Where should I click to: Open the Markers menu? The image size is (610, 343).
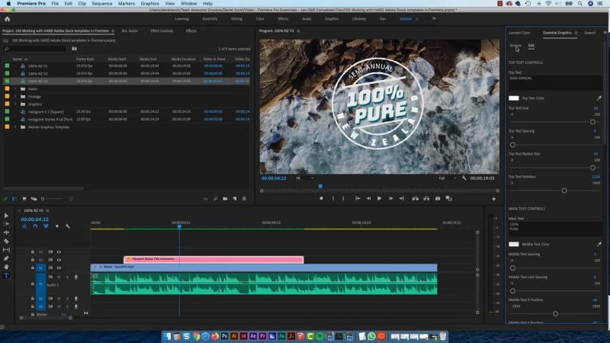click(127, 4)
